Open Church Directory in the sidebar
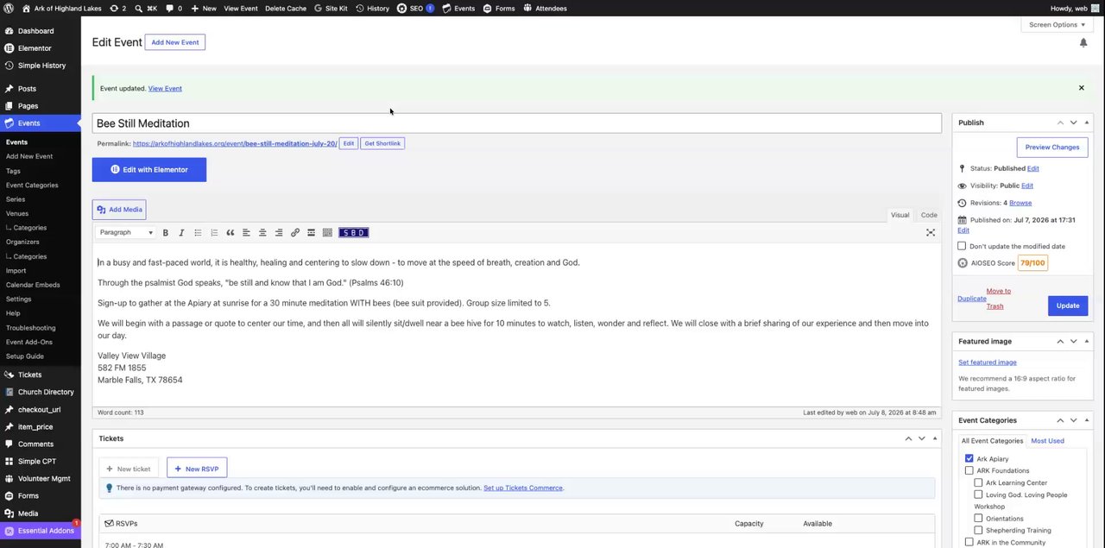 pos(46,392)
